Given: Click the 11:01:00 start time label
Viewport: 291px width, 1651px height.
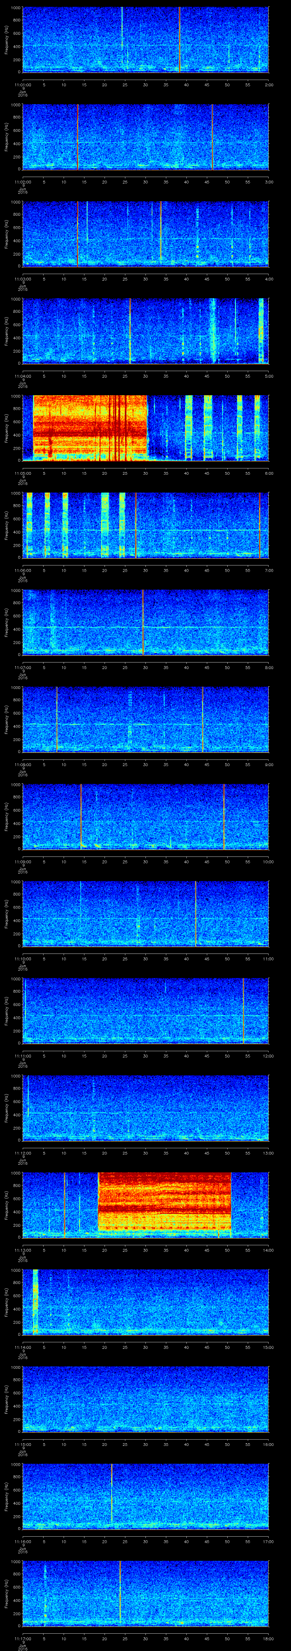Looking at the screenshot, I should pos(23,85).
